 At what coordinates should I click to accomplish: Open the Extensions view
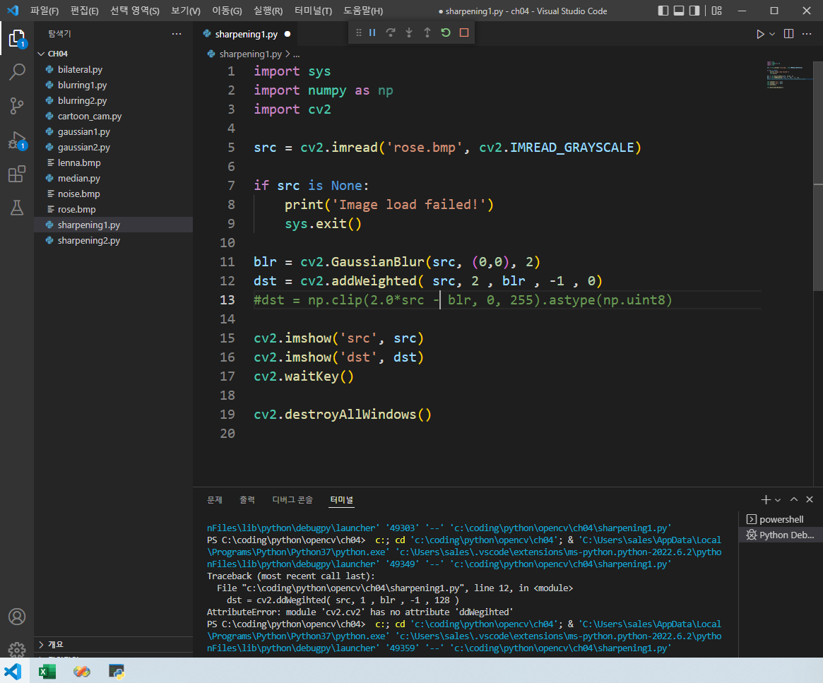tap(17, 174)
